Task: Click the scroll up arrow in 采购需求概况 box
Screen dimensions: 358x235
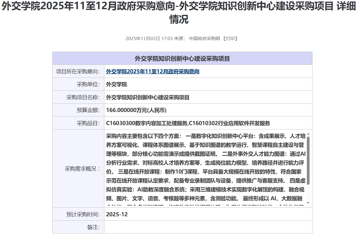Action: click(308, 134)
